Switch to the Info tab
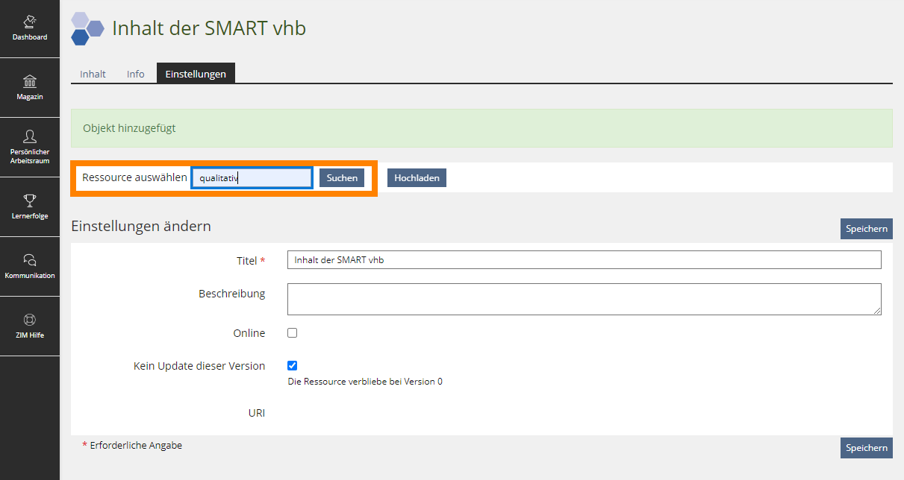Viewport: 904px width, 480px height. (x=136, y=74)
